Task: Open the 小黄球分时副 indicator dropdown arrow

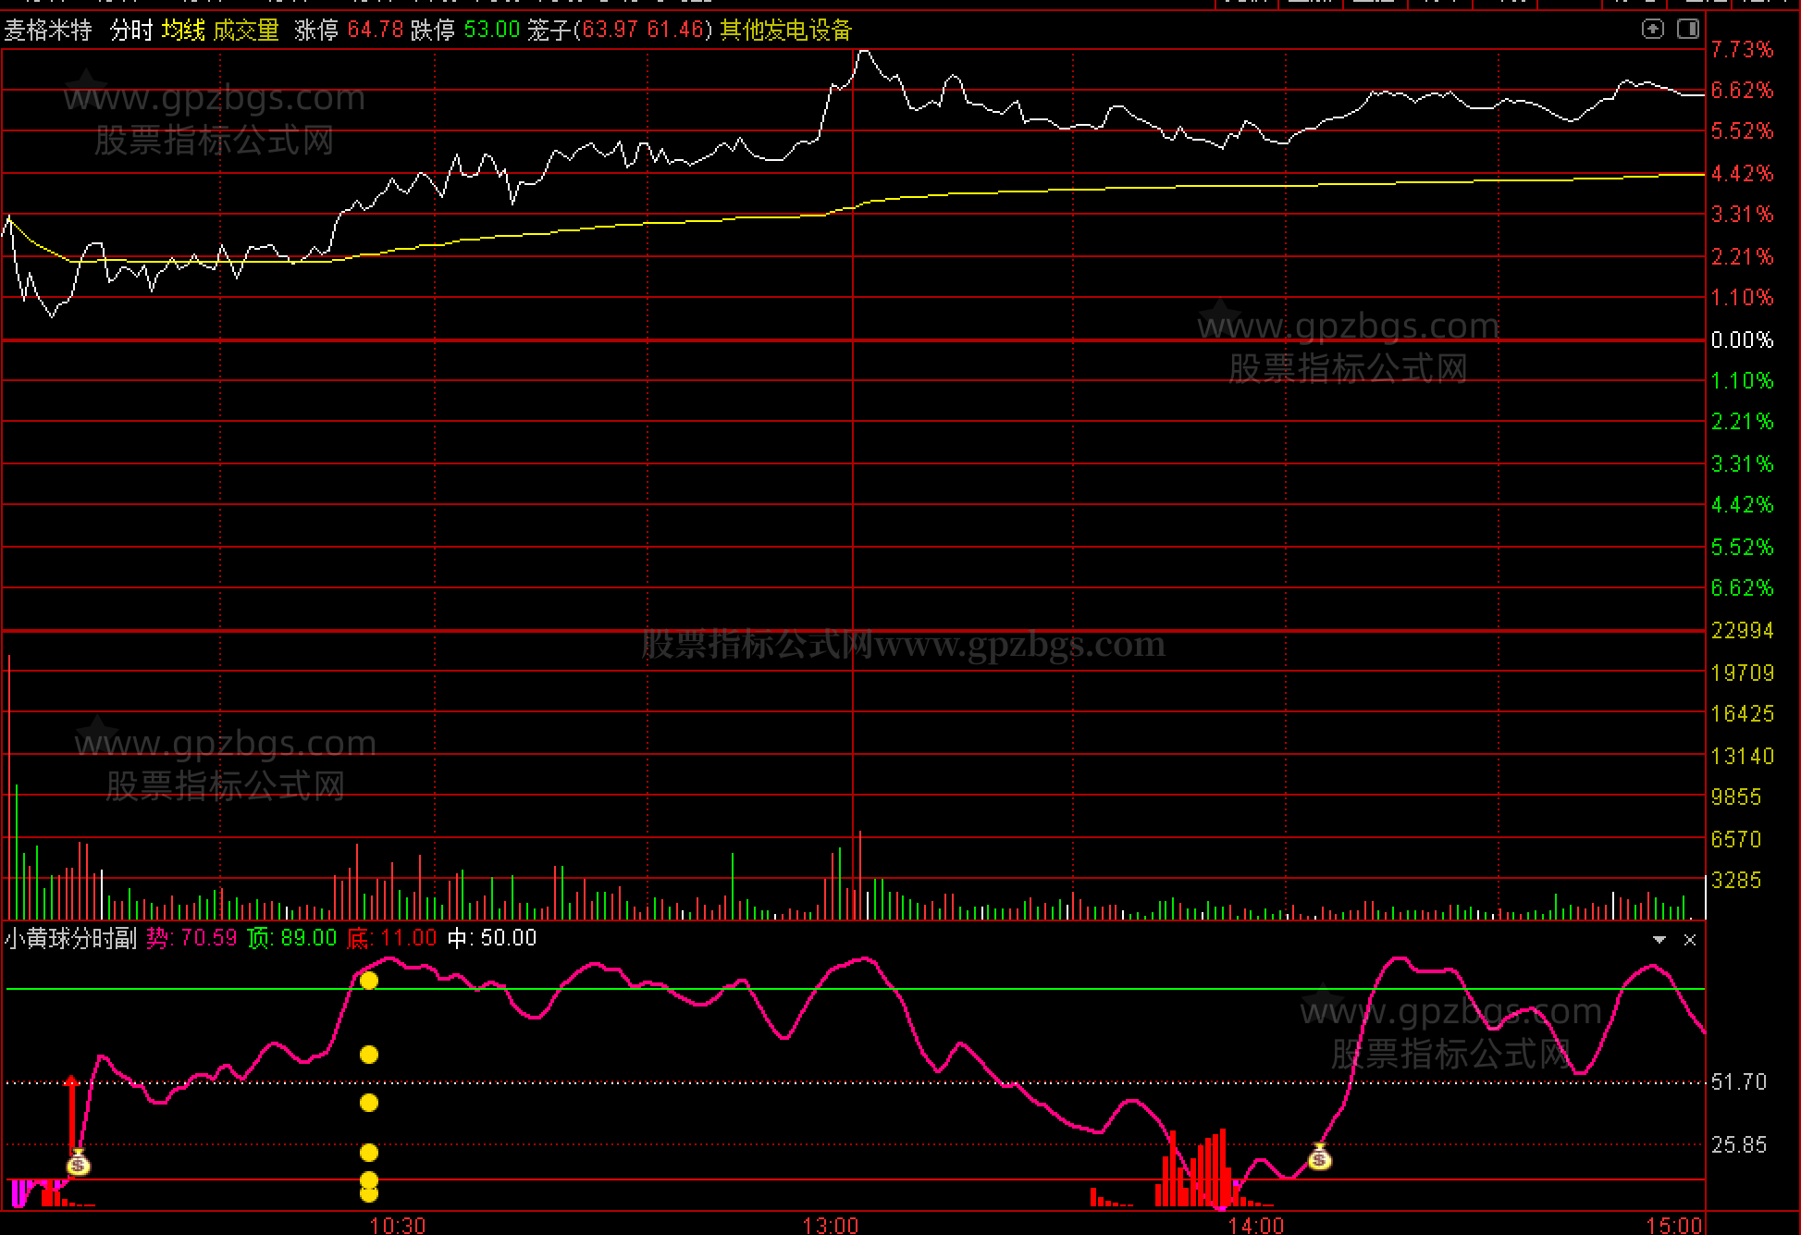Action: pos(1659,940)
